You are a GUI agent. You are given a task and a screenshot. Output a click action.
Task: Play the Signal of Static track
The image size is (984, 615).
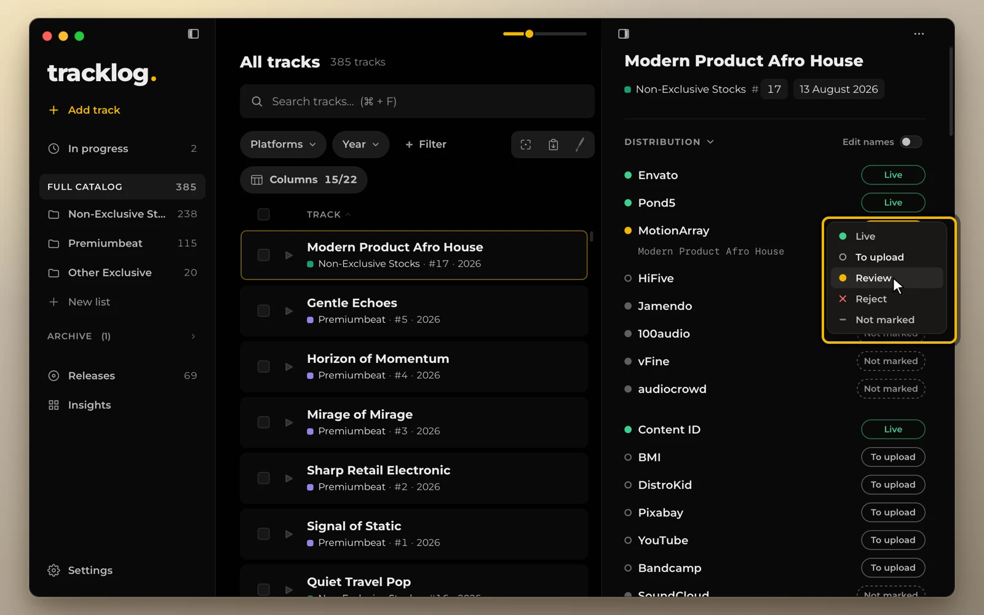(289, 534)
